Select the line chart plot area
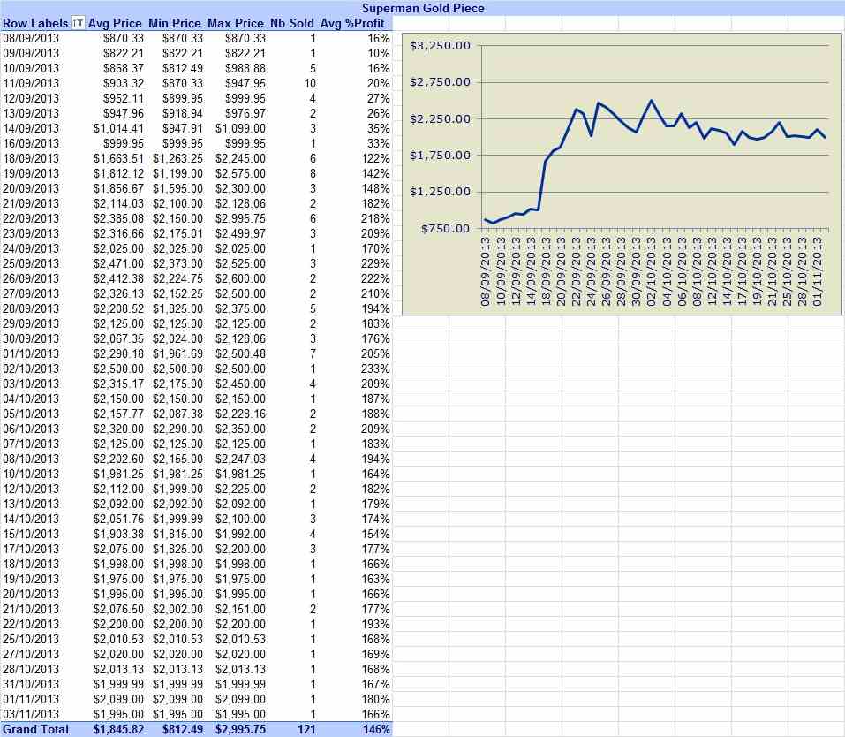Screen dimensions: 845x737 click(655, 137)
